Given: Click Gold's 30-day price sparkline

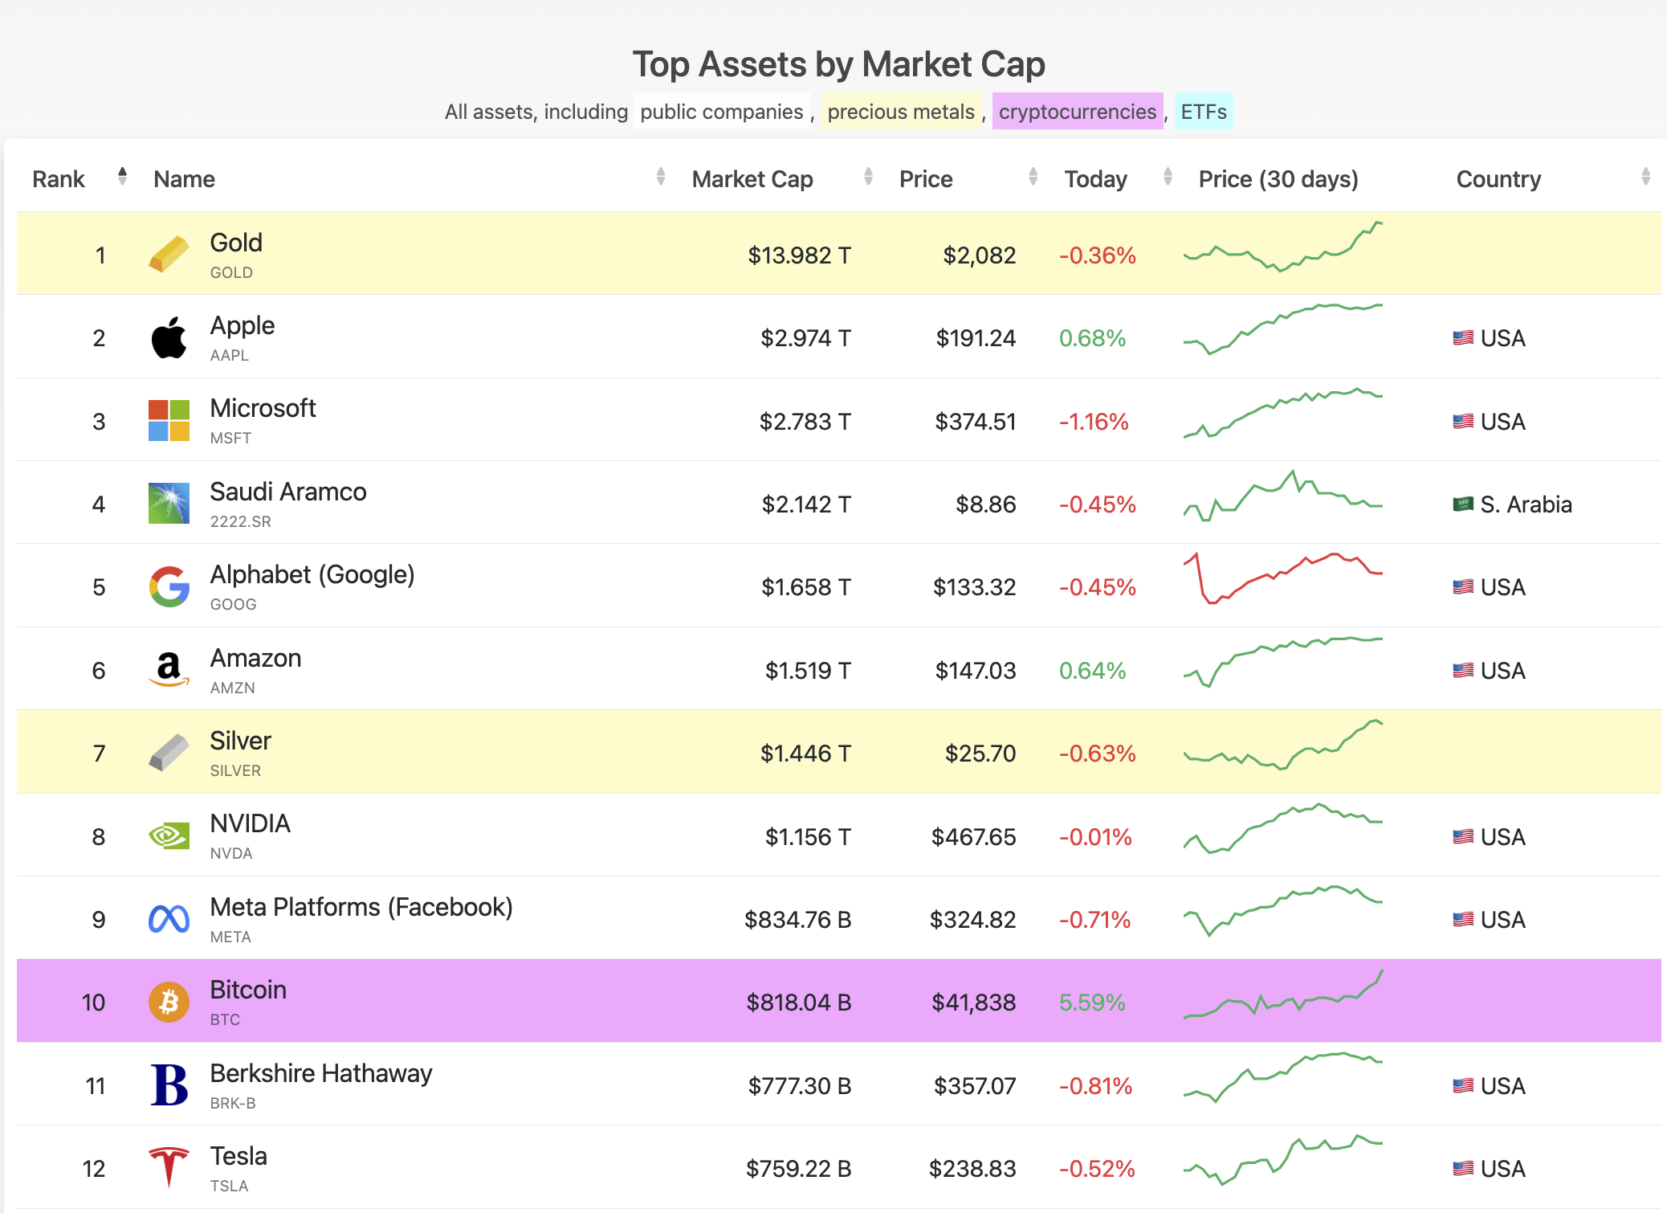Looking at the screenshot, I should coord(1282,247).
